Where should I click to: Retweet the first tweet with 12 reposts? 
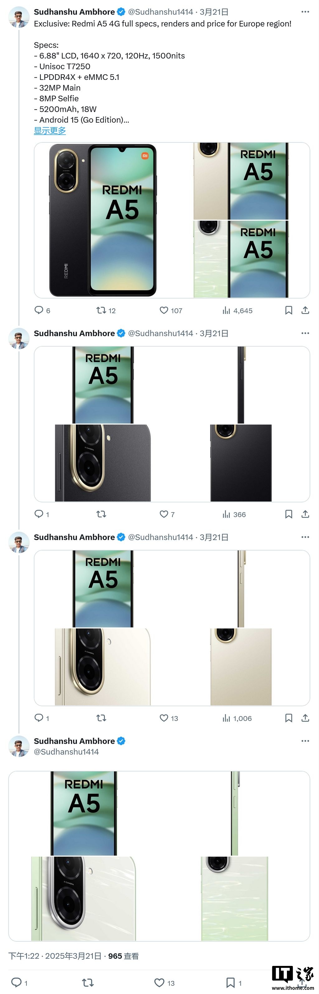click(101, 310)
